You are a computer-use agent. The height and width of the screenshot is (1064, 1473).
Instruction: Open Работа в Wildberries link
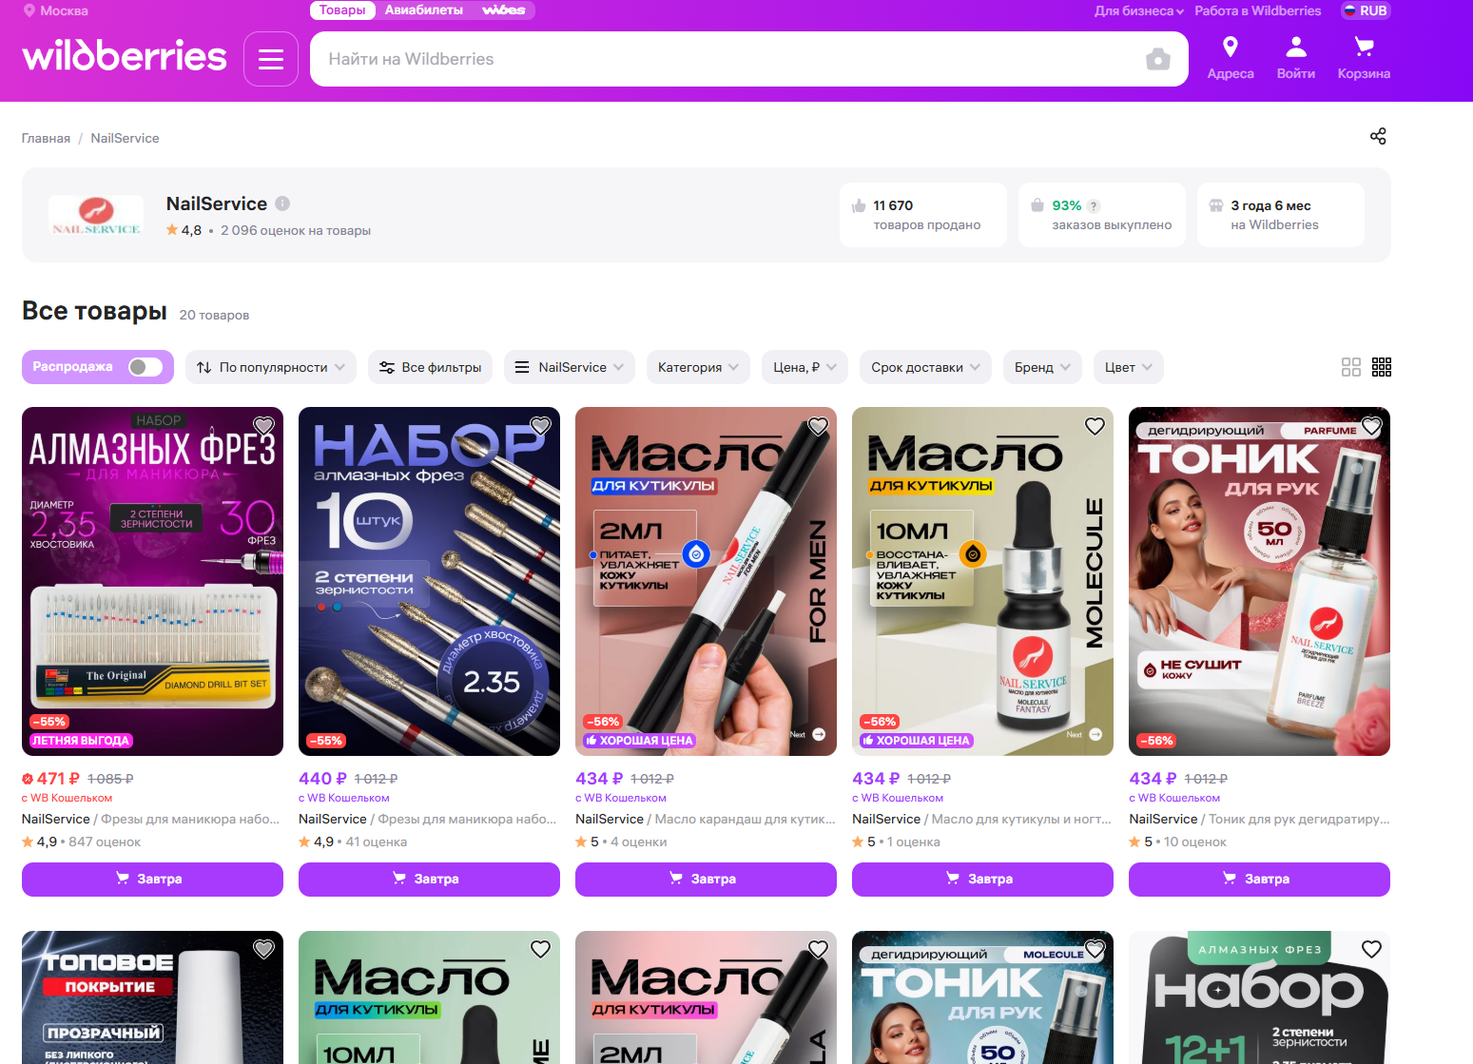pyautogui.click(x=1257, y=10)
